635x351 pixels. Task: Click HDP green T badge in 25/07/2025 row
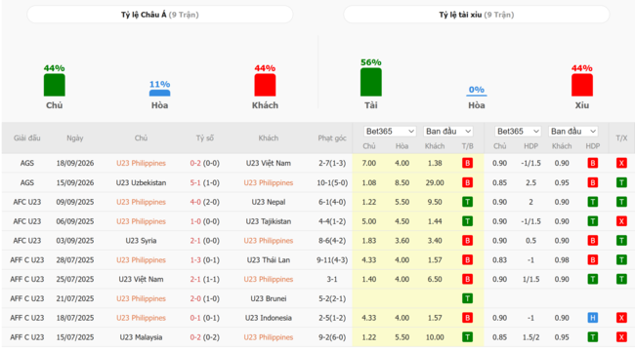click(x=592, y=279)
